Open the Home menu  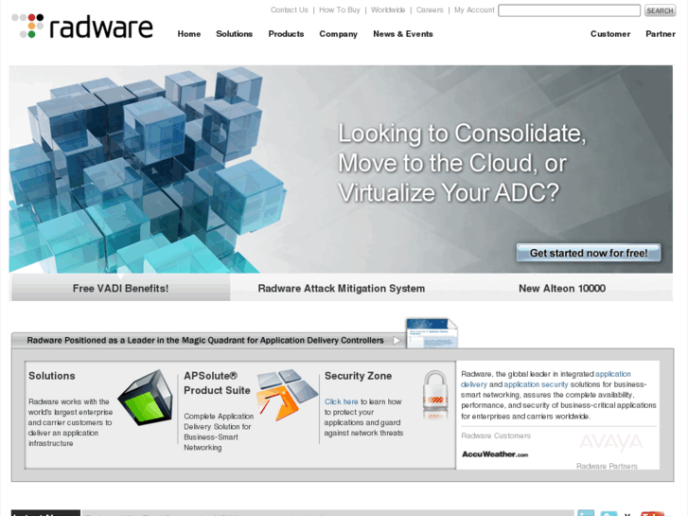[x=189, y=34]
